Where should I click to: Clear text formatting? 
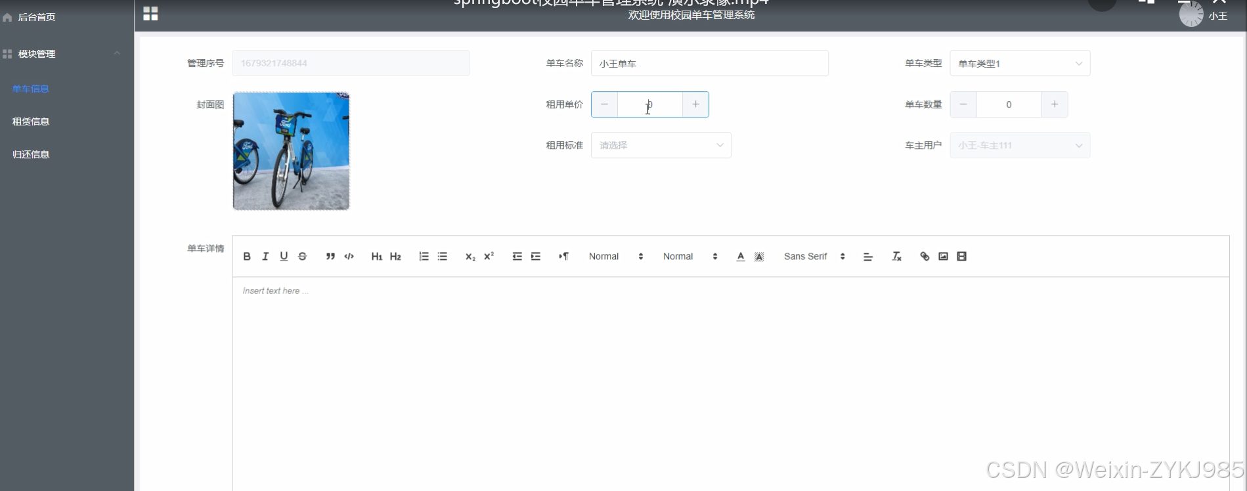pos(896,257)
